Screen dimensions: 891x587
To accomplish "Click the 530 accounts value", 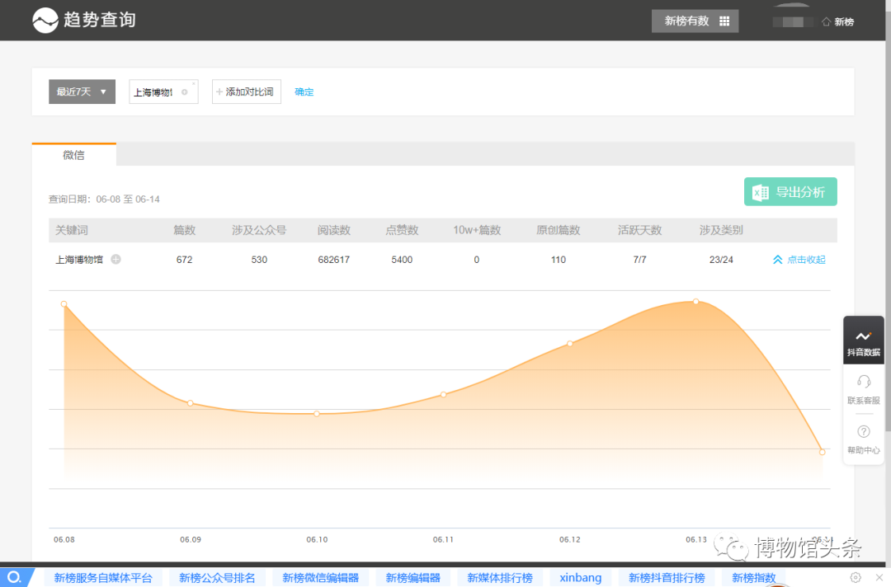I will 259,260.
